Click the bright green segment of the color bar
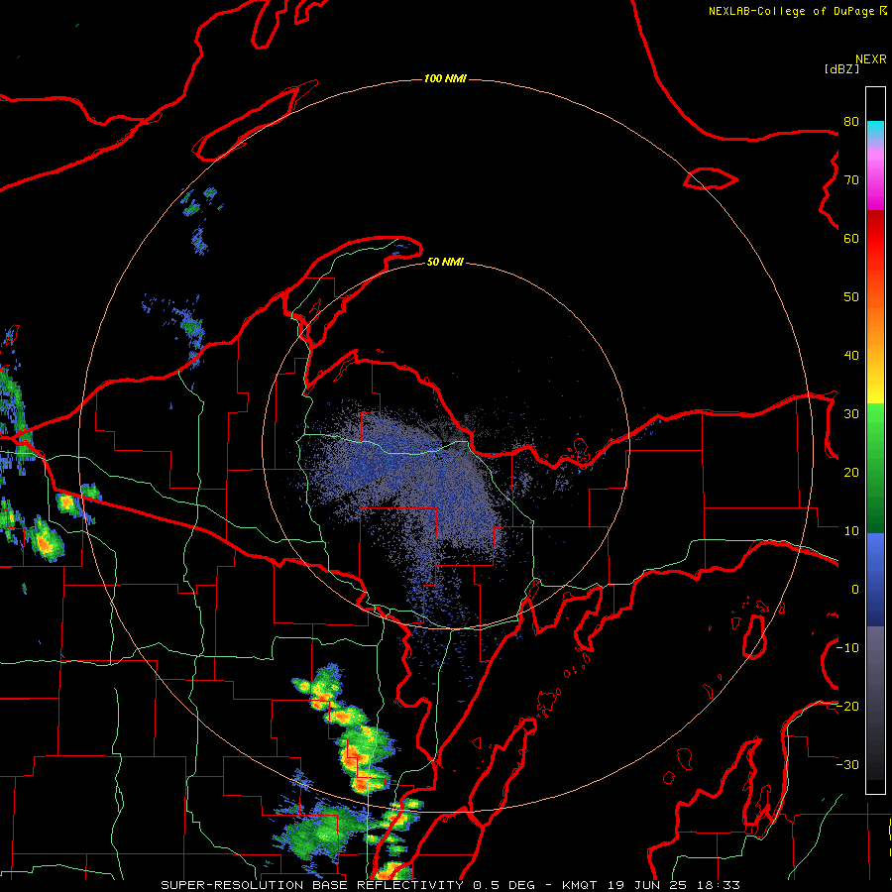892x892 pixels. pyautogui.click(x=875, y=424)
